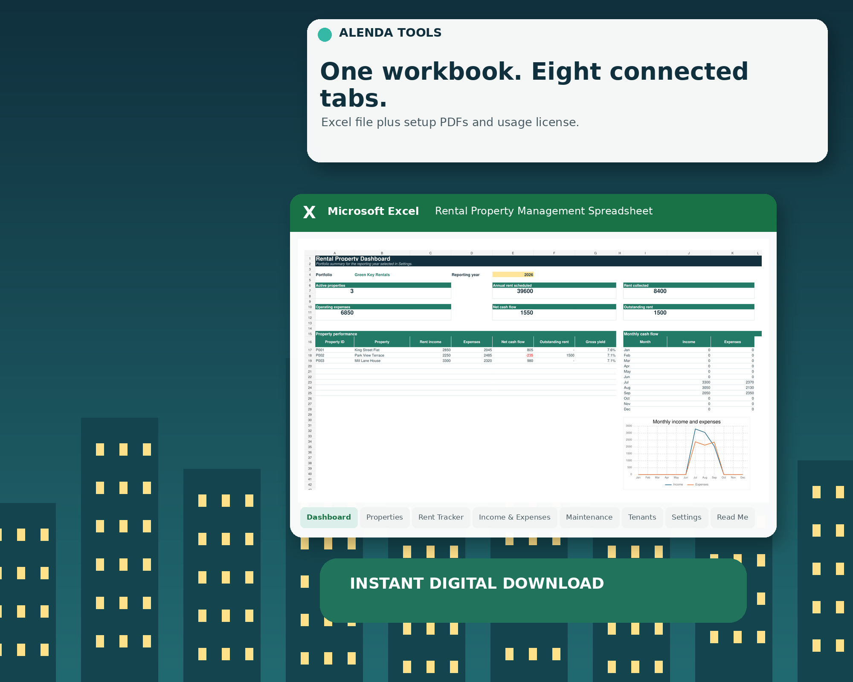Select the Jul row in Monthly cash flow
853x682 pixels.
pos(689,382)
